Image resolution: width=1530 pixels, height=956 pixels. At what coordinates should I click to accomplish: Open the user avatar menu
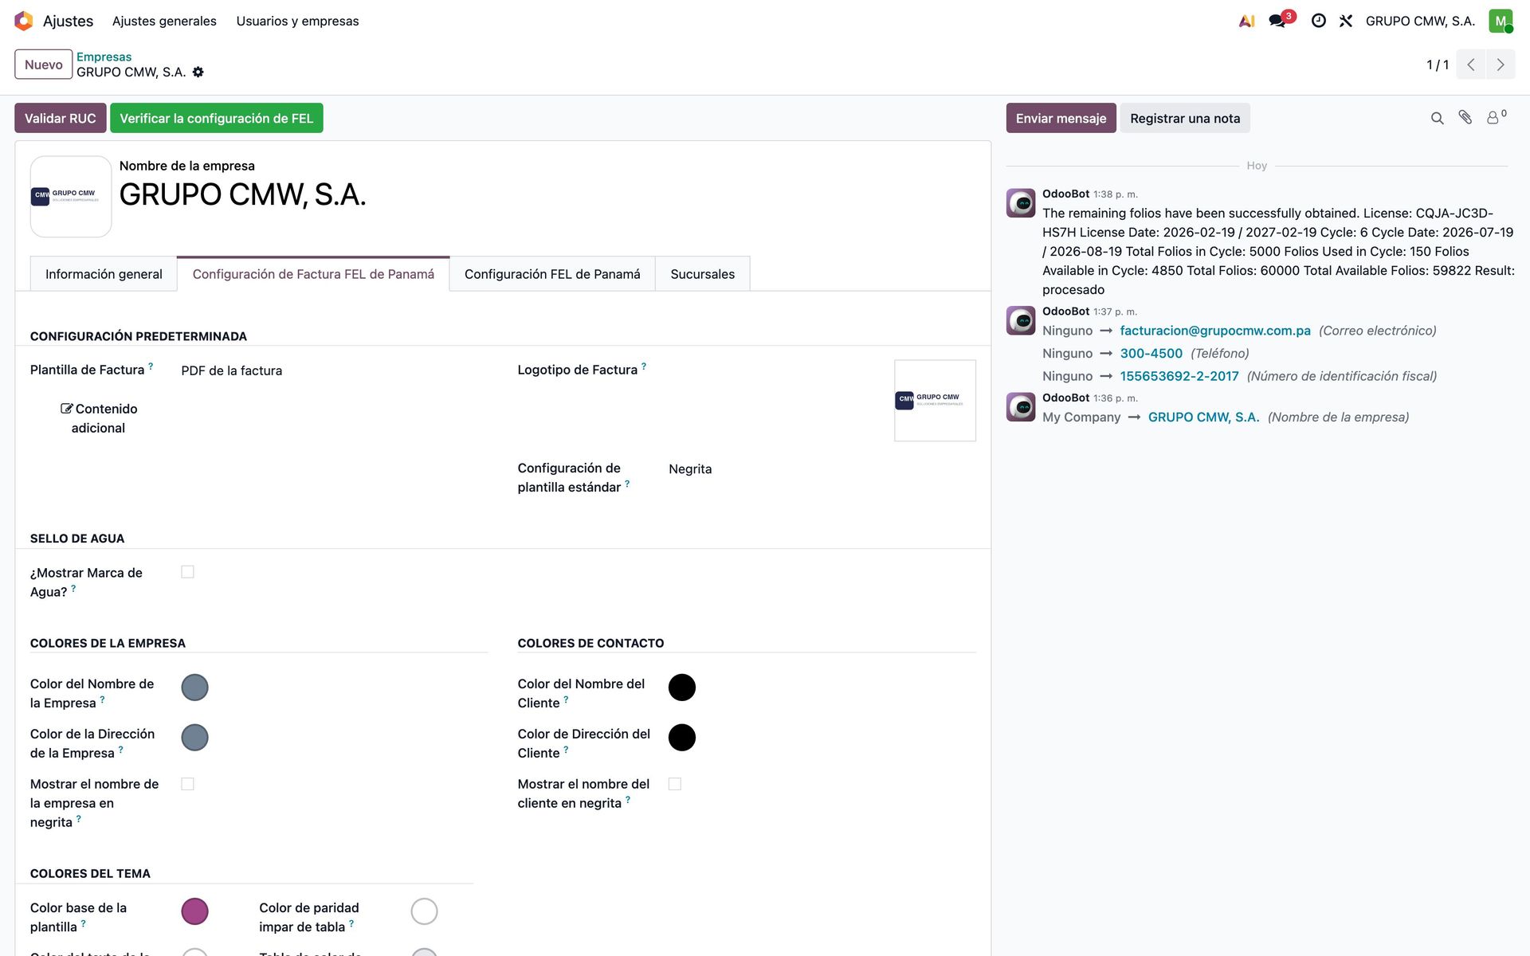[x=1501, y=21]
